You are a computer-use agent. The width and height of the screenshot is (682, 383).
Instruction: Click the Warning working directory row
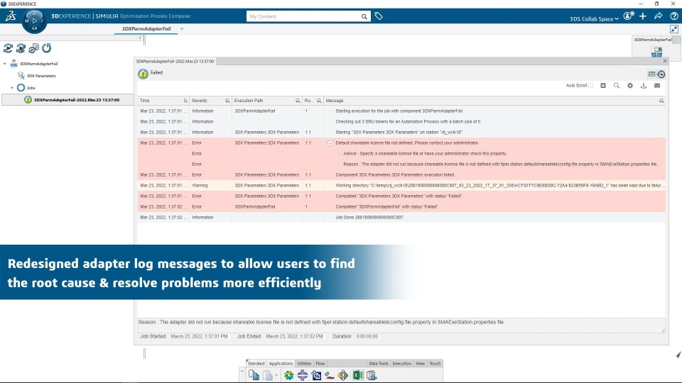tap(401, 185)
